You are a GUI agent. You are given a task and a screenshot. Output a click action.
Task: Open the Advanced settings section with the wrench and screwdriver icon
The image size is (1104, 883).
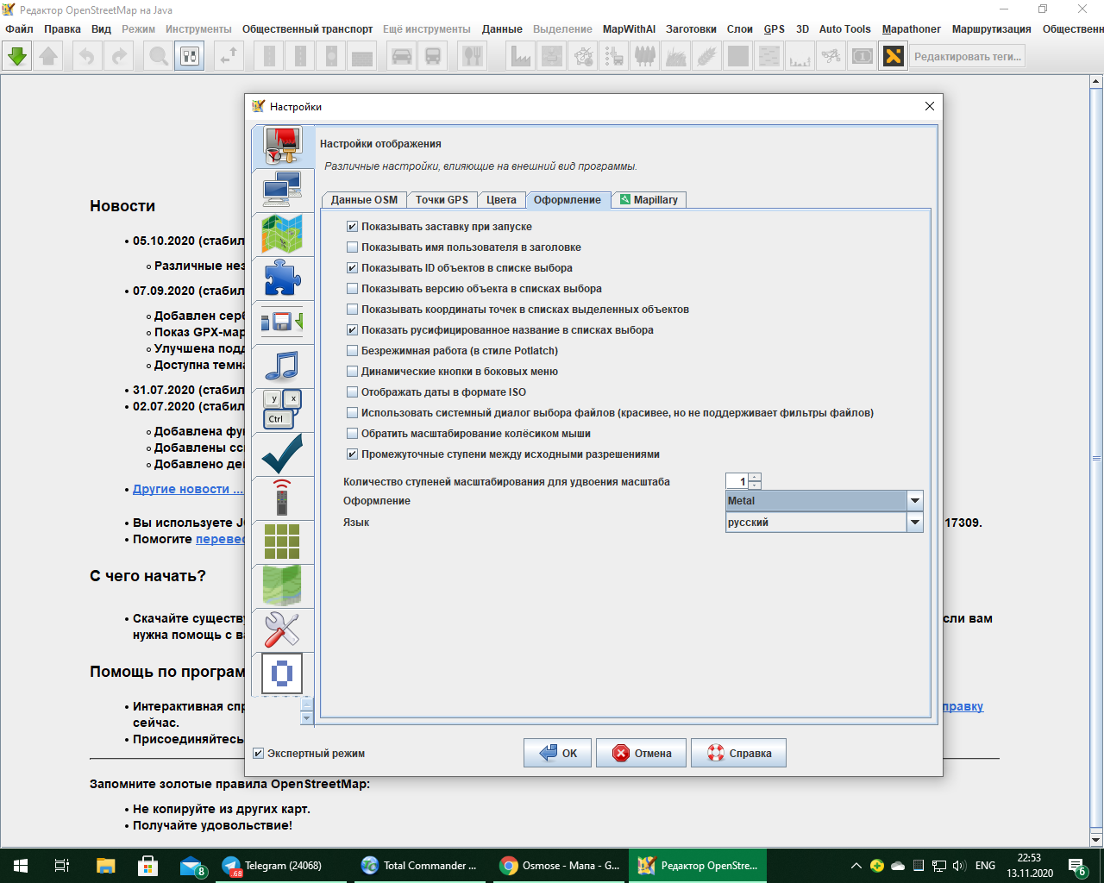[x=282, y=629]
